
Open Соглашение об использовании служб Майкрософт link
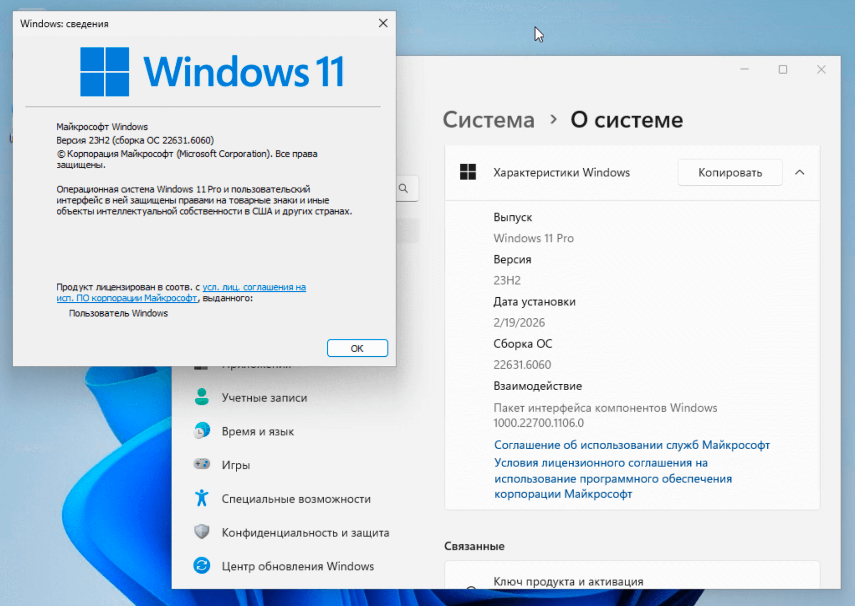[631, 445]
